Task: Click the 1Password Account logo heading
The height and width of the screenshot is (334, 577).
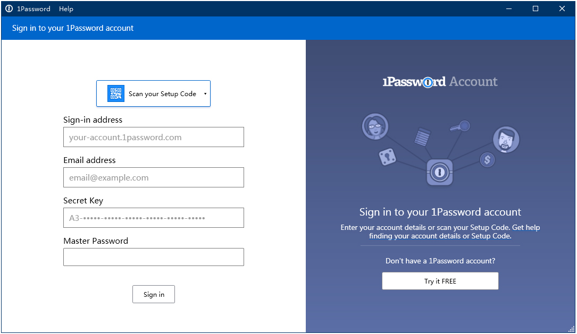Action: coord(440,82)
